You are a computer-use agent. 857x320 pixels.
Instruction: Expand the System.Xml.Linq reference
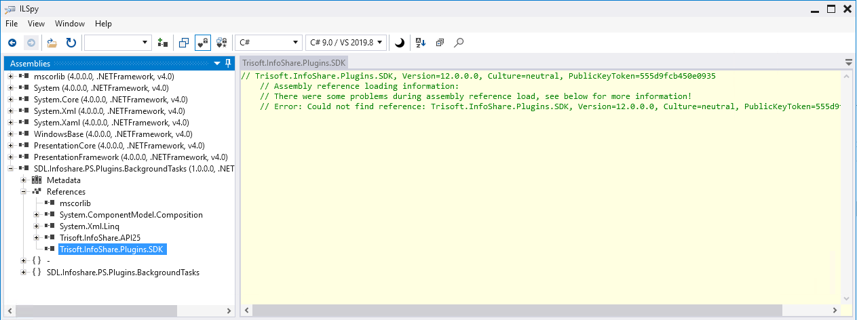(x=37, y=226)
